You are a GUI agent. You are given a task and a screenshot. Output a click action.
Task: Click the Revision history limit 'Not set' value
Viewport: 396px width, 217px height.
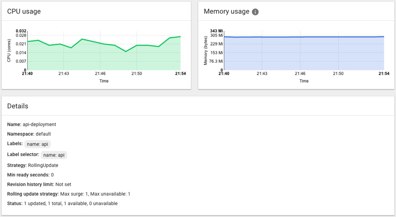coord(63,184)
